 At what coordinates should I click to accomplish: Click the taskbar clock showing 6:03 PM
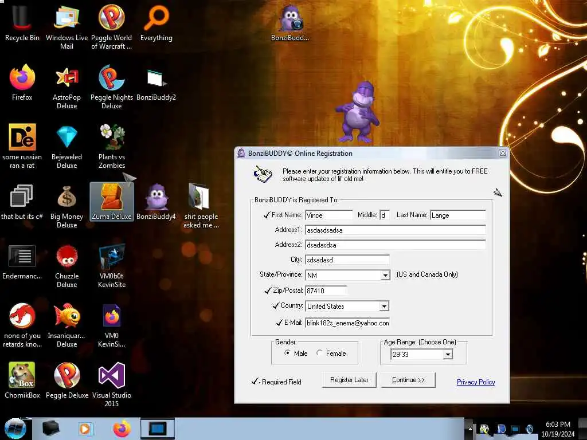click(558, 429)
